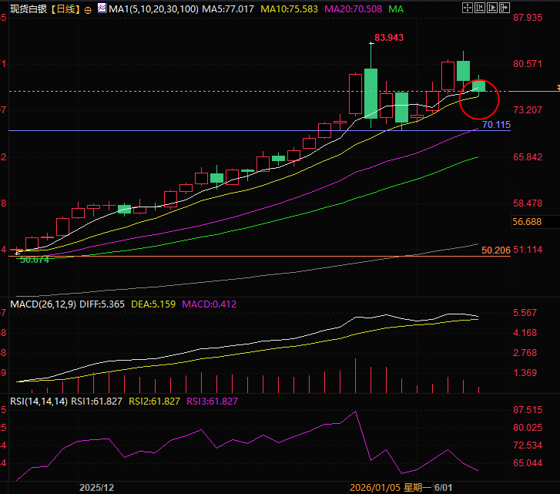Open MACD(26,12,9) indicator settings
Image resolution: width=560 pixels, height=494 pixels.
click(43, 304)
